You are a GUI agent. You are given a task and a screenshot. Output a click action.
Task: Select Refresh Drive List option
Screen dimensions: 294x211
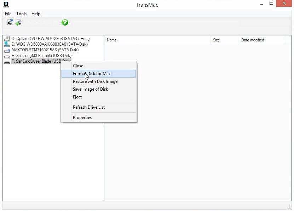pos(99,107)
